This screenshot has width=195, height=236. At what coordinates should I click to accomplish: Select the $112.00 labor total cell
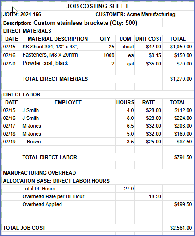coord(178,110)
